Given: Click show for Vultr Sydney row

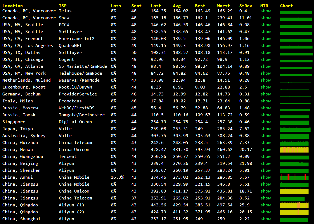Looking at the screenshot, I should pos(265,136).
